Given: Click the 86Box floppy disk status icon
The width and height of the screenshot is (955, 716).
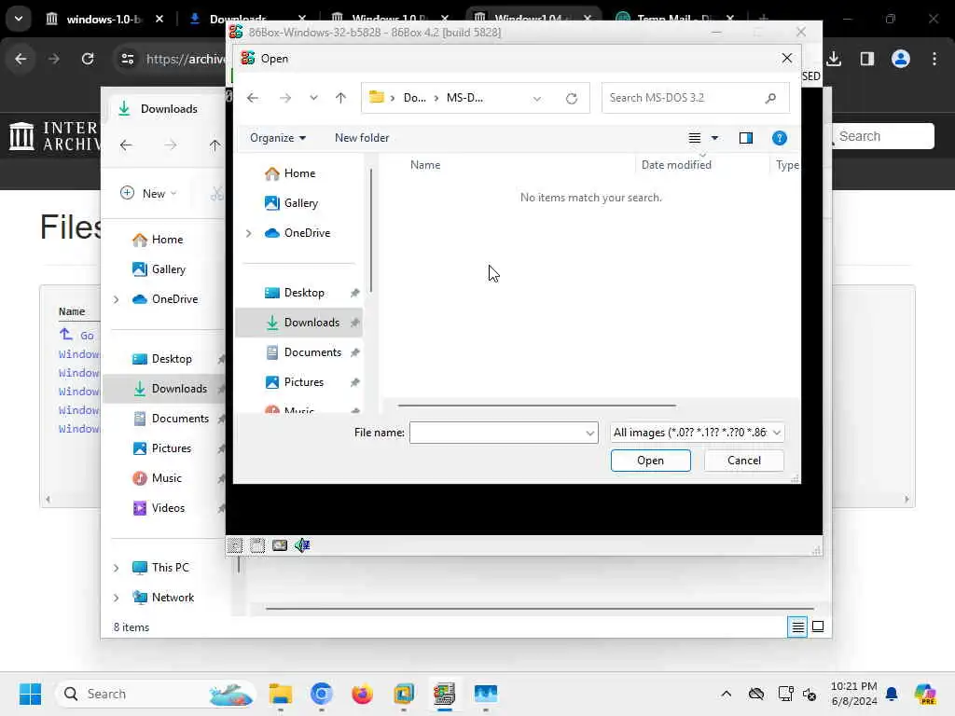Looking at the screenshot, I should point(257,544).
